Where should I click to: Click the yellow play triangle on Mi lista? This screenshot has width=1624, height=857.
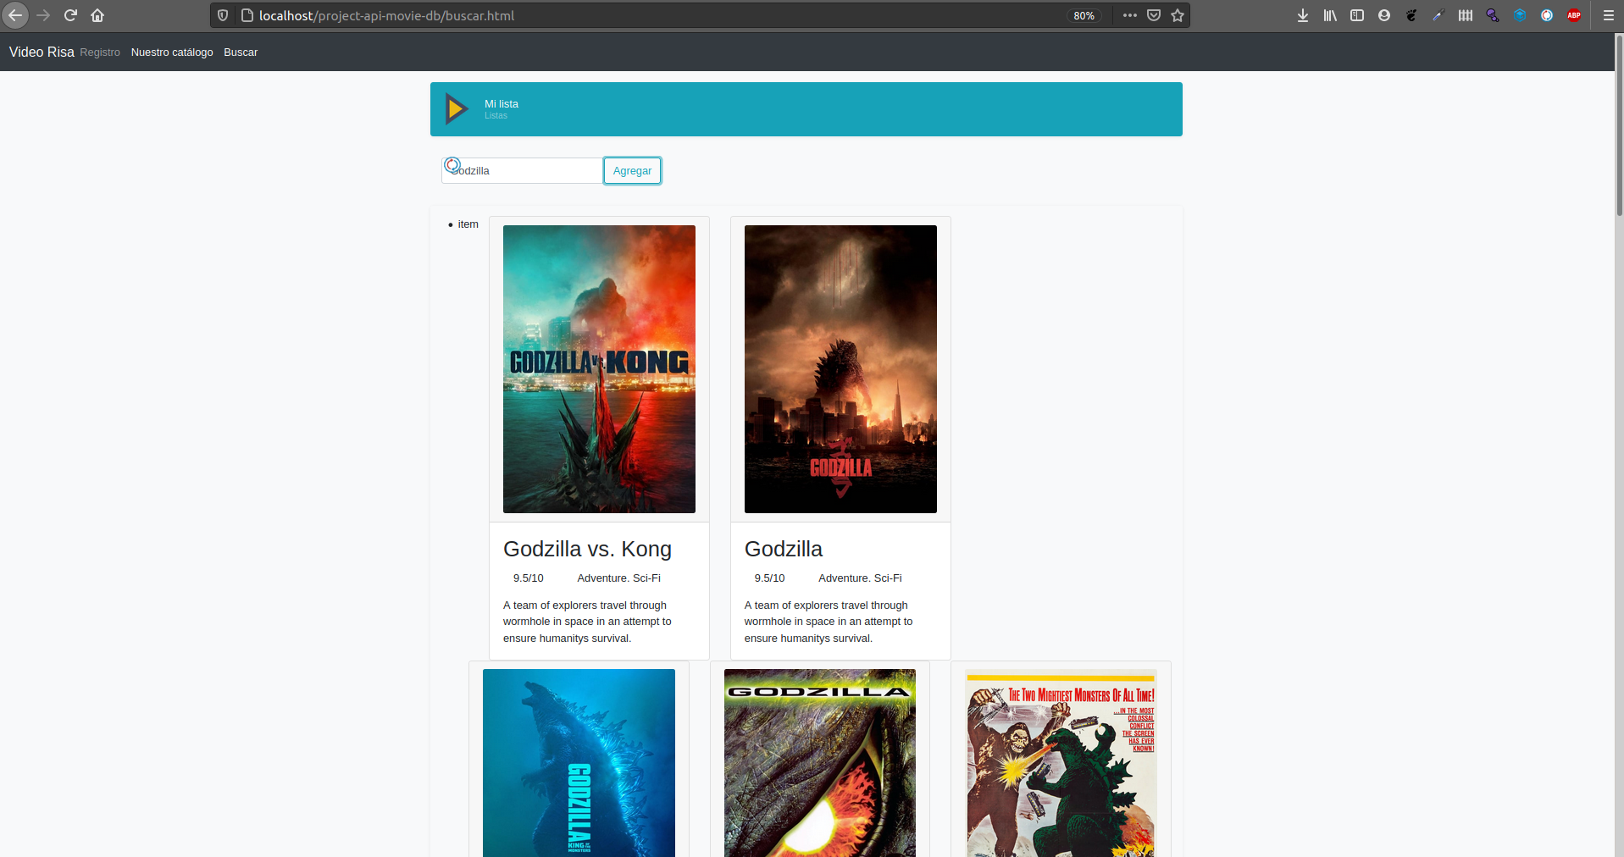coord(457,108)
